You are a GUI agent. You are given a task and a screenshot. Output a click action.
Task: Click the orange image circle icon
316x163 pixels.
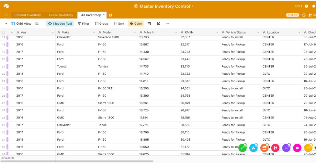pyautogui.click(x=265, y=148)
